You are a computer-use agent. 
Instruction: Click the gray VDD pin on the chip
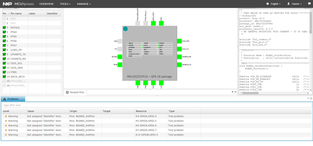click(120, 41)
